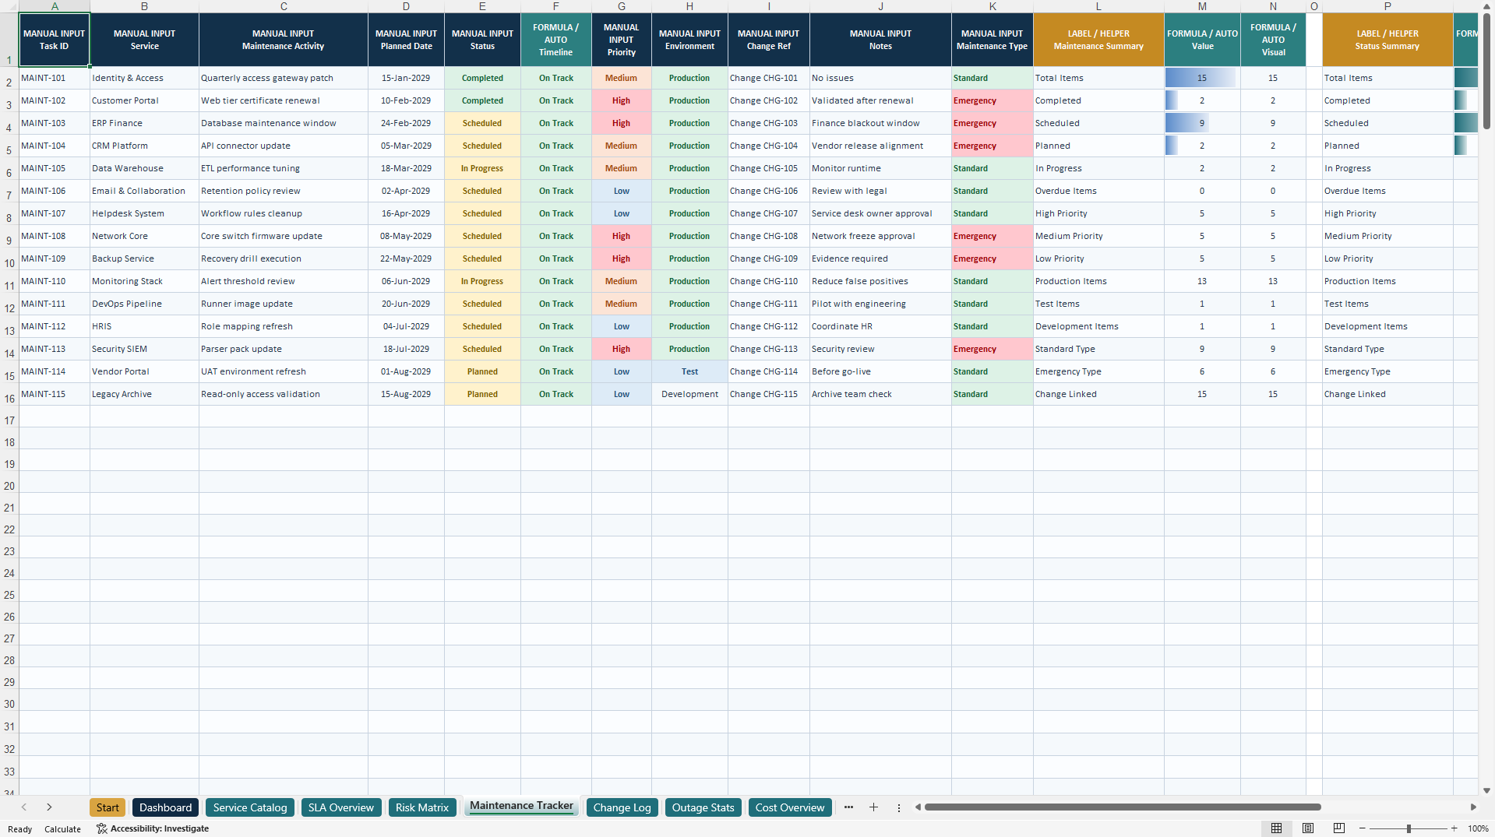
Task: Select the Maintenance Activity header cell
Action: [x=284, y=40]
